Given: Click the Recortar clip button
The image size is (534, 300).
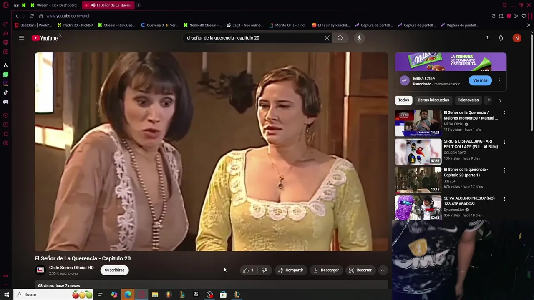Looking at the screenshot, I should 360,270.
